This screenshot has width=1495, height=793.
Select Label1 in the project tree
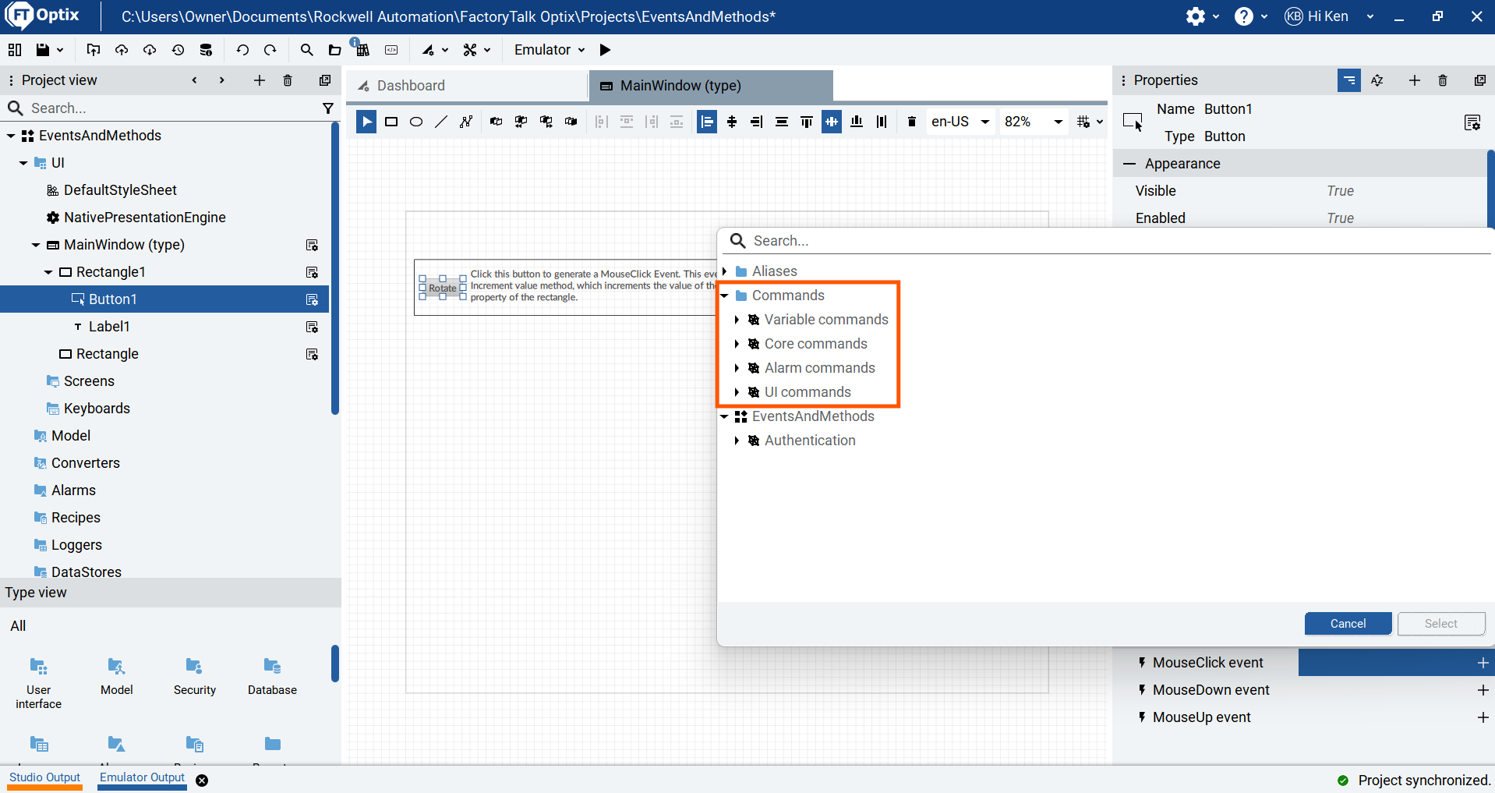(x=109, y=327)
